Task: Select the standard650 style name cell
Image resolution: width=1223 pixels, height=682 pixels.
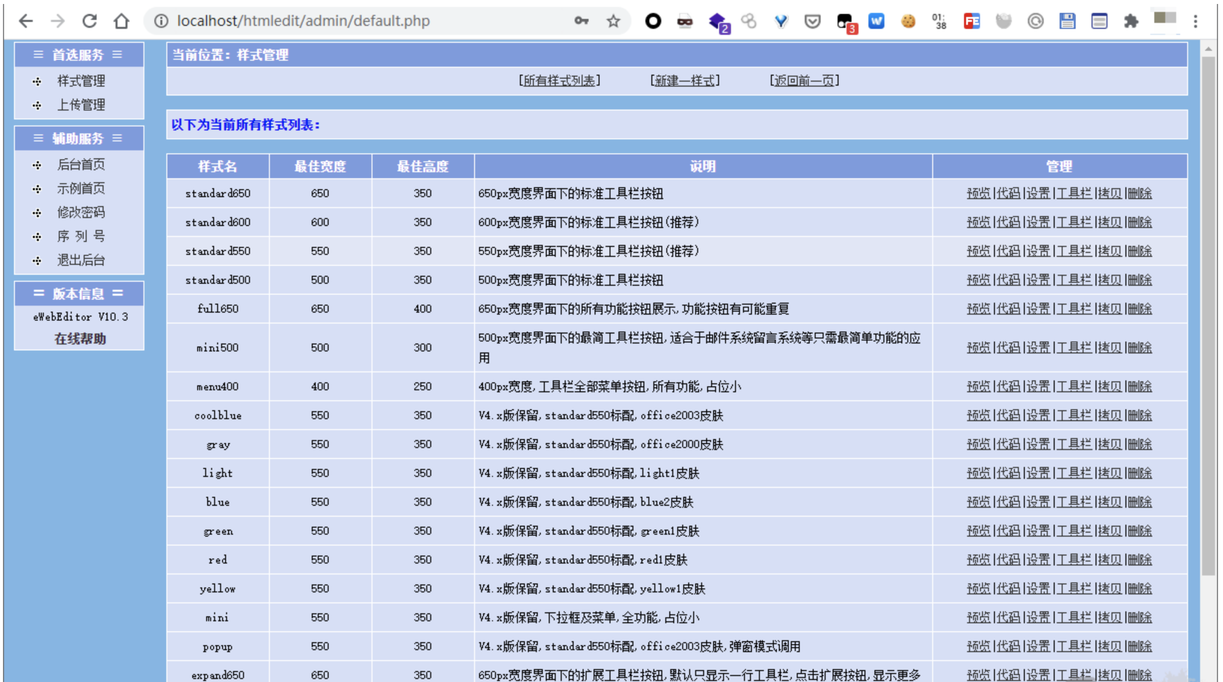Action: tap(218, 193)
